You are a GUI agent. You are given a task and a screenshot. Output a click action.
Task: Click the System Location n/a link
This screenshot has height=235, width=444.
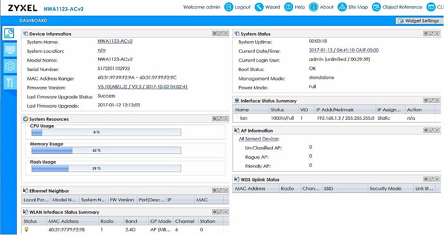click(101, 51)
